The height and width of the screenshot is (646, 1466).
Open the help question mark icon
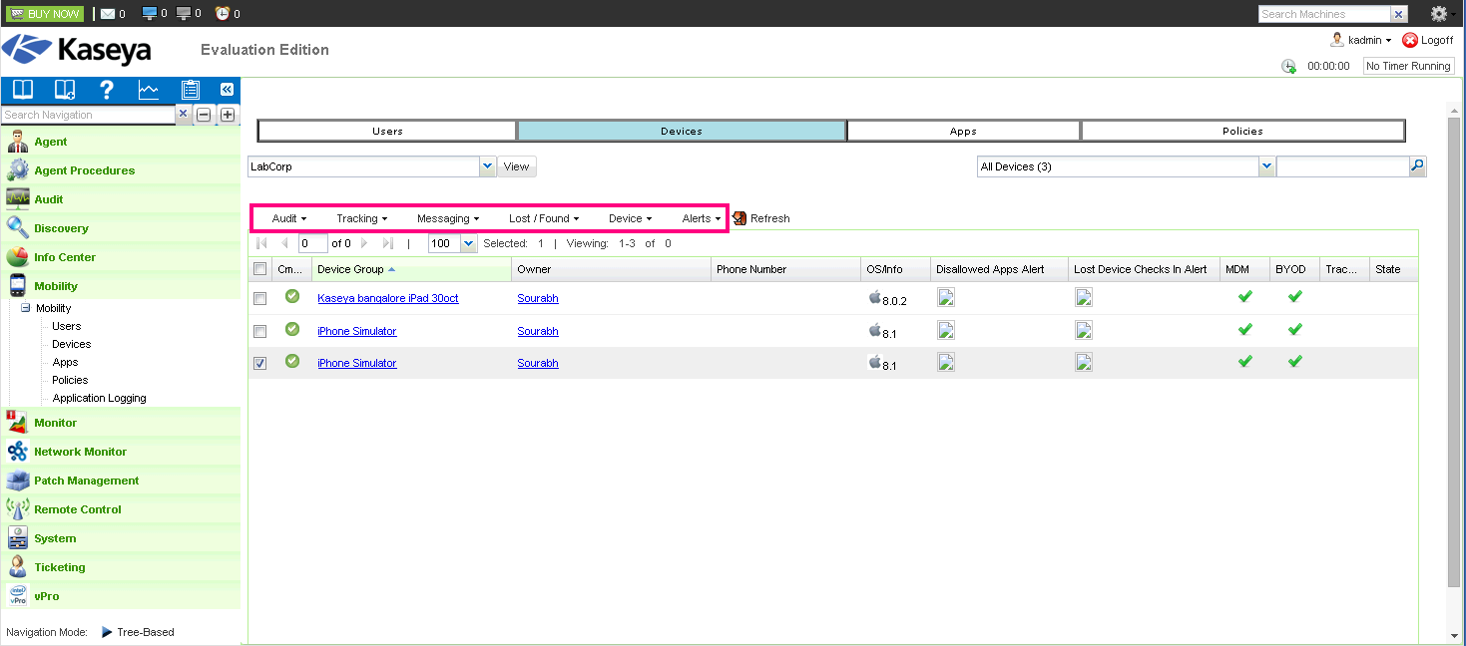107,90
